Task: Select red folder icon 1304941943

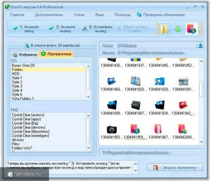Action: [183, 108]
